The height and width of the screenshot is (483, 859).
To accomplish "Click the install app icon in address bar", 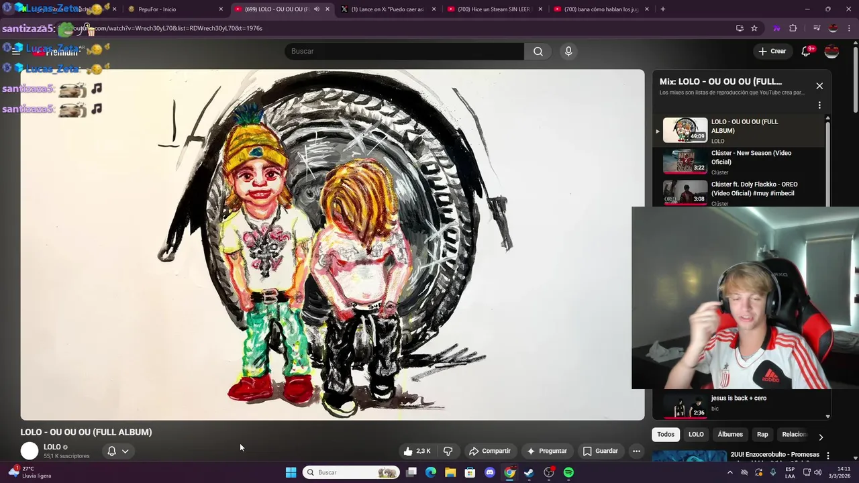I will tap(740, 28).
